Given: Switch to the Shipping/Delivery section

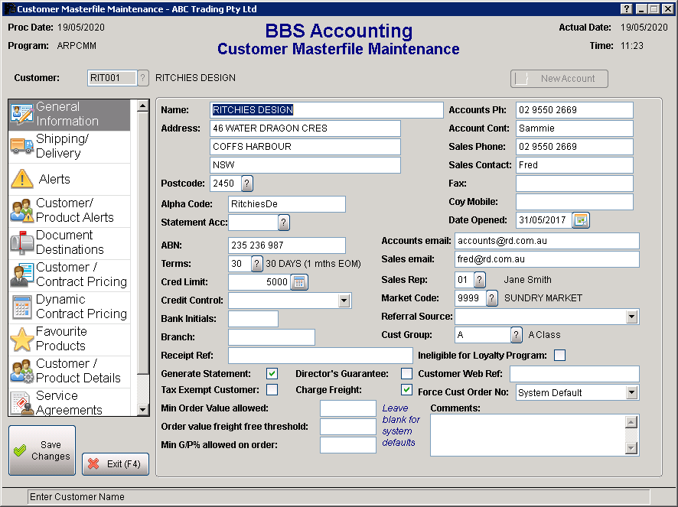Looking at the screenshot, I should [70, 146].
